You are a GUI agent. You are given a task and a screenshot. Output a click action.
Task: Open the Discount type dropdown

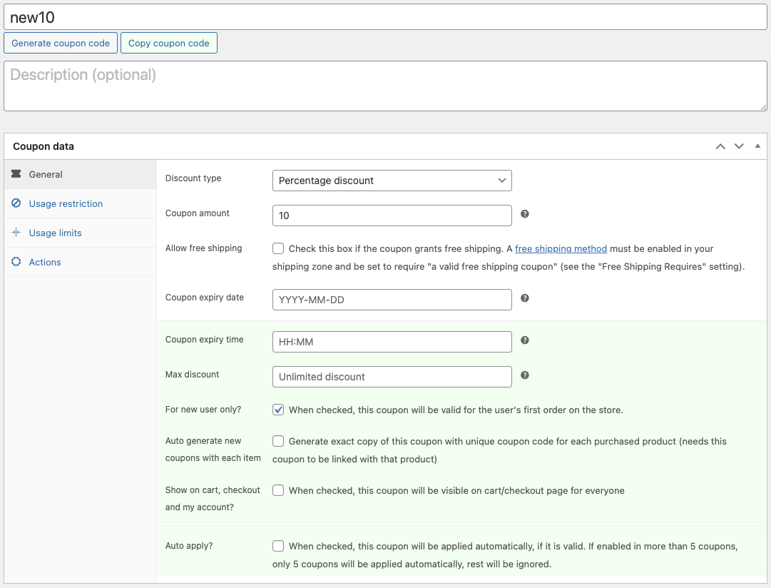click(392, 181)
